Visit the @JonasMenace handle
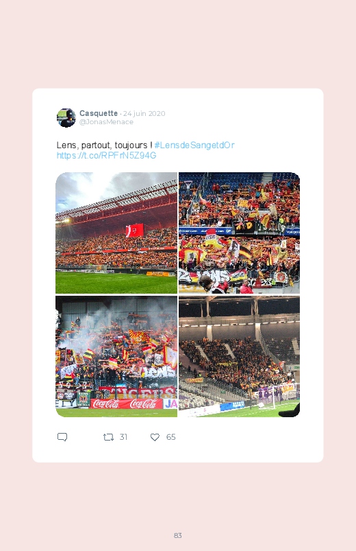This screenshot has height=551, width=356. pyautogui.click(x=106, y=122)
